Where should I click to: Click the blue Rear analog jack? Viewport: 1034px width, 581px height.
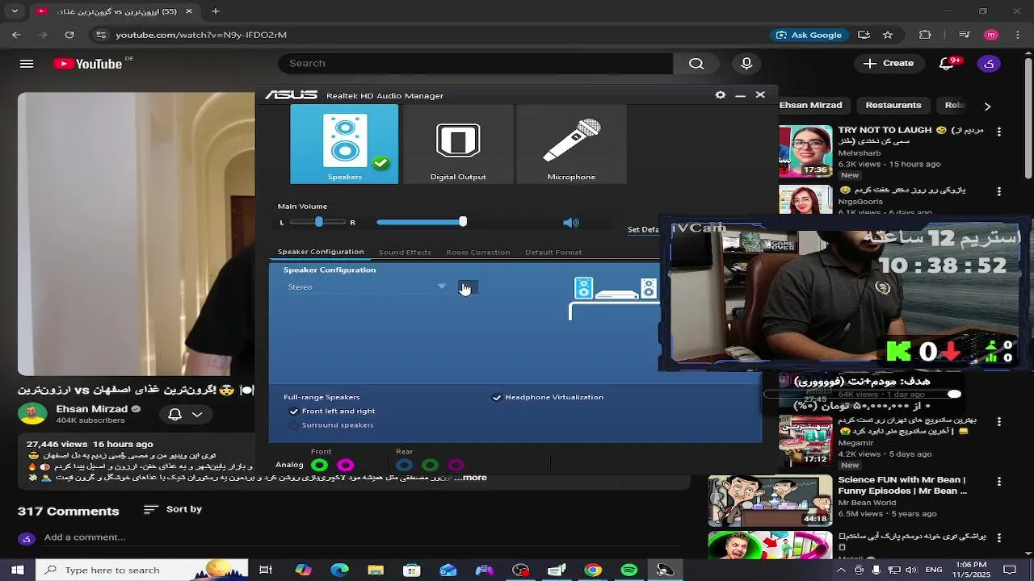click(405, 465)
